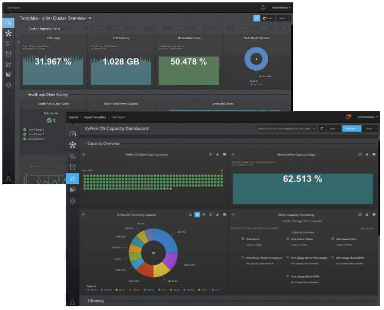Click the Health and Client Activity section header

point(48,94)
